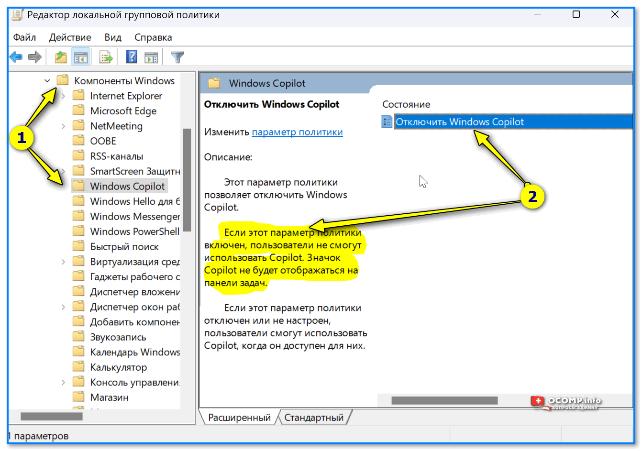The height and width of the screenshot is (451, 642).
Task: Open the Файл menu
Action: [x=24, y=37]
